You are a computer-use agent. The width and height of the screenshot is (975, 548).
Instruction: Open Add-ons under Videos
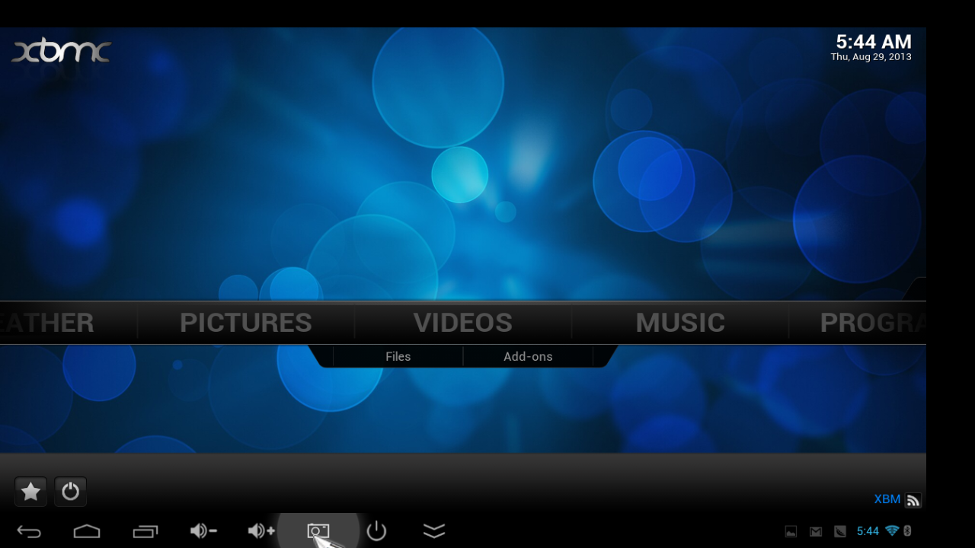coord(528,356)
